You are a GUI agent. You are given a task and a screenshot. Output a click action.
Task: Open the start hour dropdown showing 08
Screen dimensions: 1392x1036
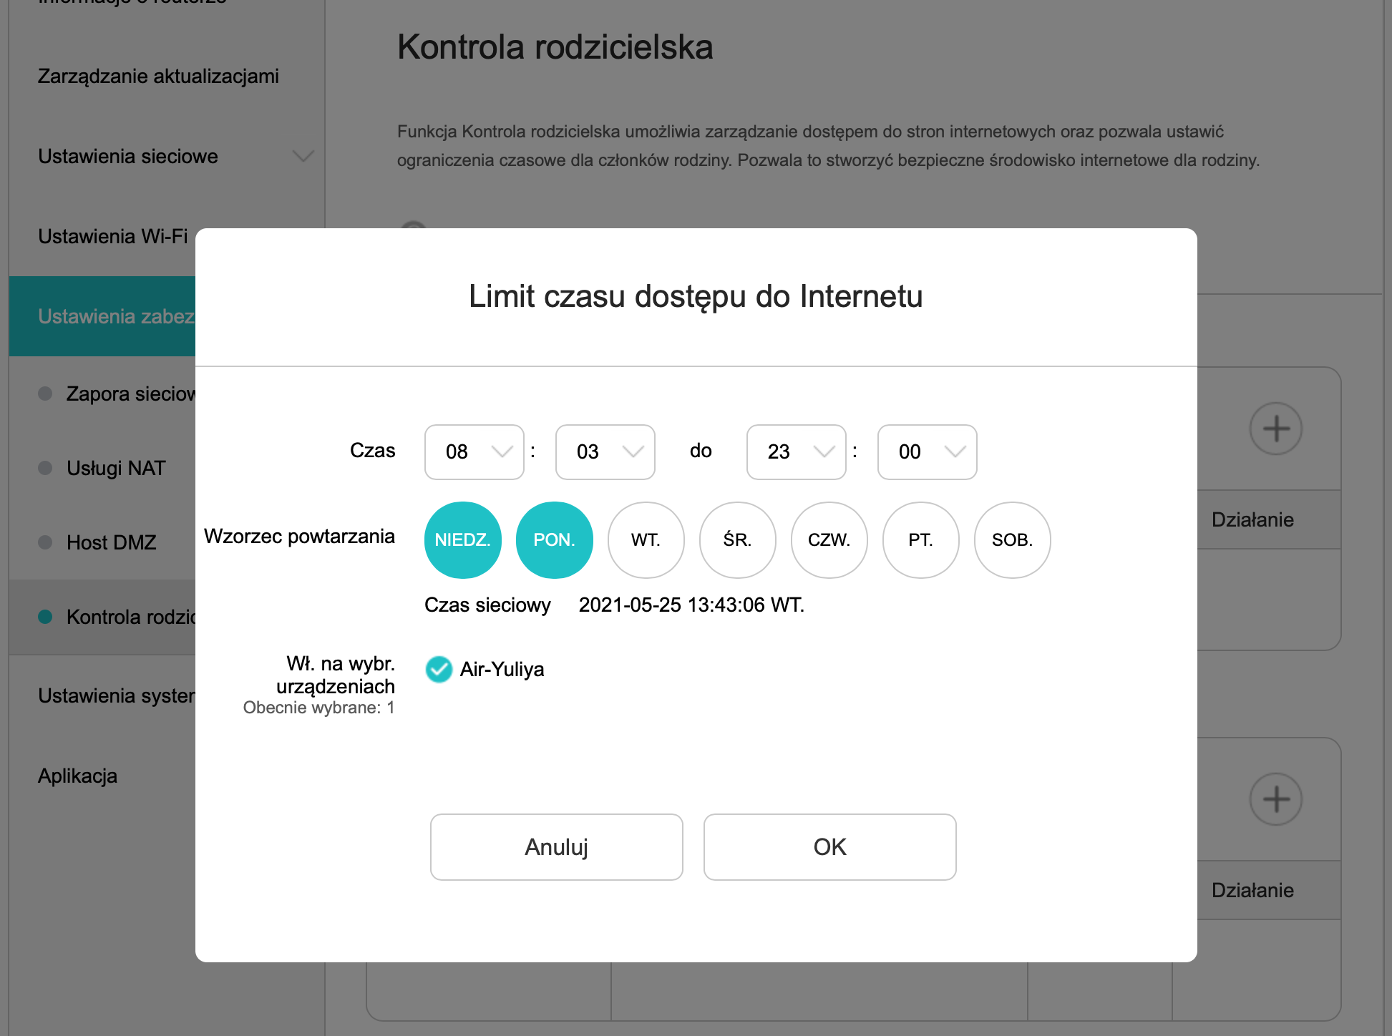click(474, 451)
